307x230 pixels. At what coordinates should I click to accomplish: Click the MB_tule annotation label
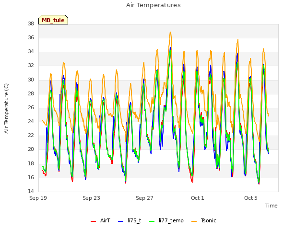(53, 20)
